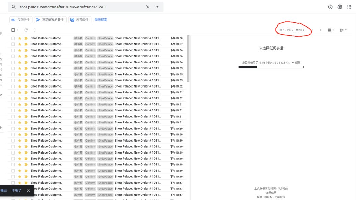
Task: Open the 隐私权 privacy link
Action: 268,197
